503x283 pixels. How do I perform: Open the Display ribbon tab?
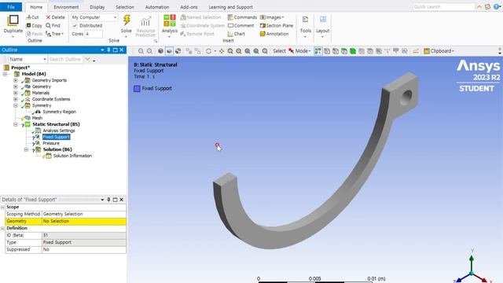pos(97,7)
